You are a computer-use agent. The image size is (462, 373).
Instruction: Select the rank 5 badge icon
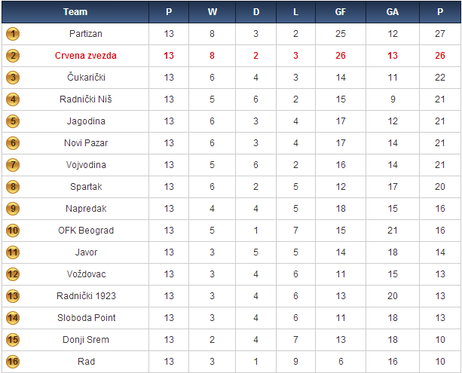(x=13, y=121)
